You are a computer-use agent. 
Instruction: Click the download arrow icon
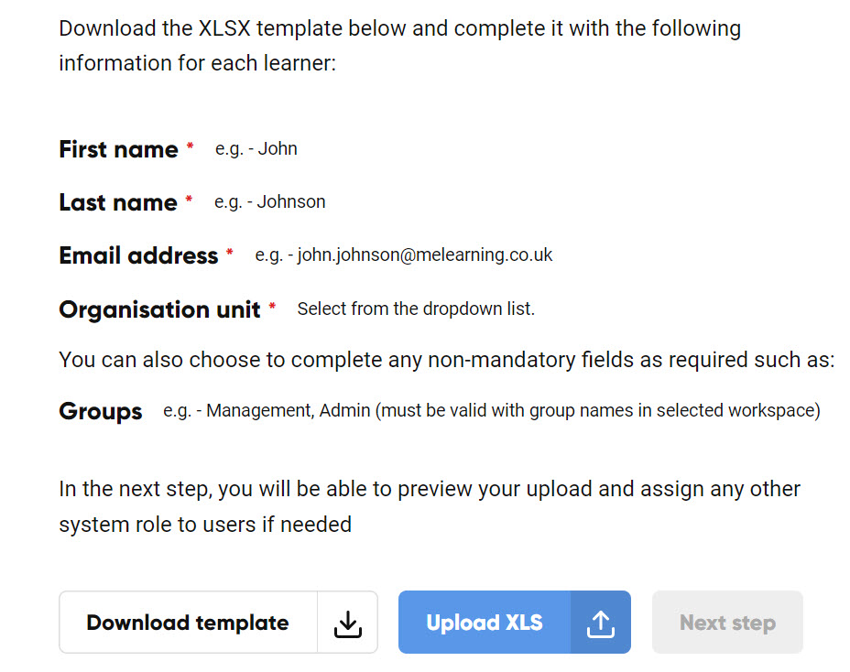tap(347, 623)
